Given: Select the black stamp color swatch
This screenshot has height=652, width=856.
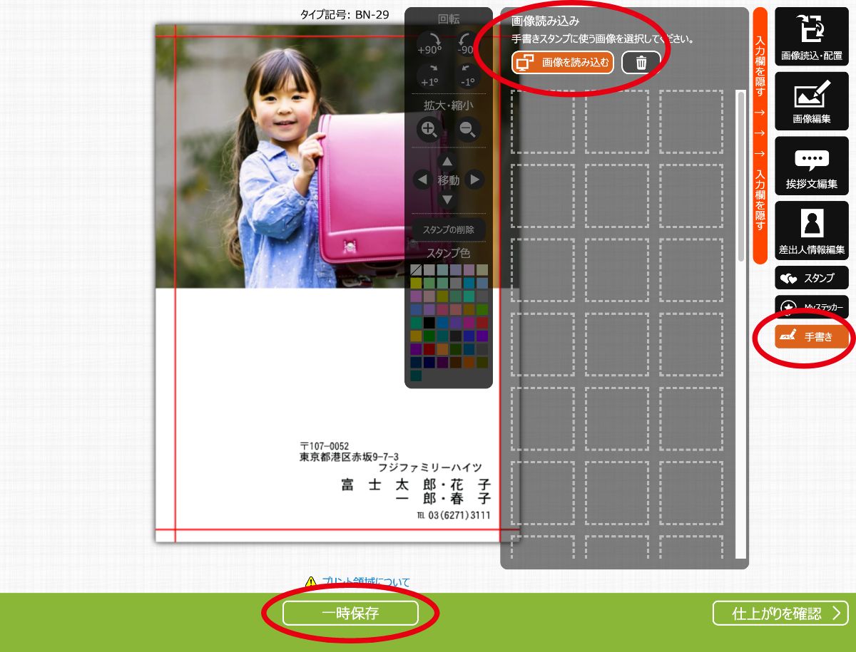Looking at the screenshot, I should click(x=429, y=322).
